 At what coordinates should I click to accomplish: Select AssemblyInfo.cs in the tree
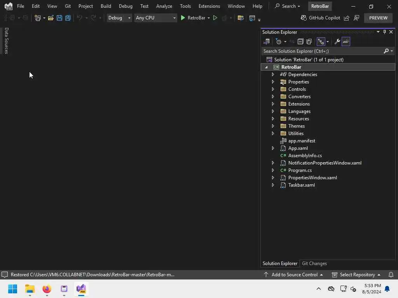[305, 156]
